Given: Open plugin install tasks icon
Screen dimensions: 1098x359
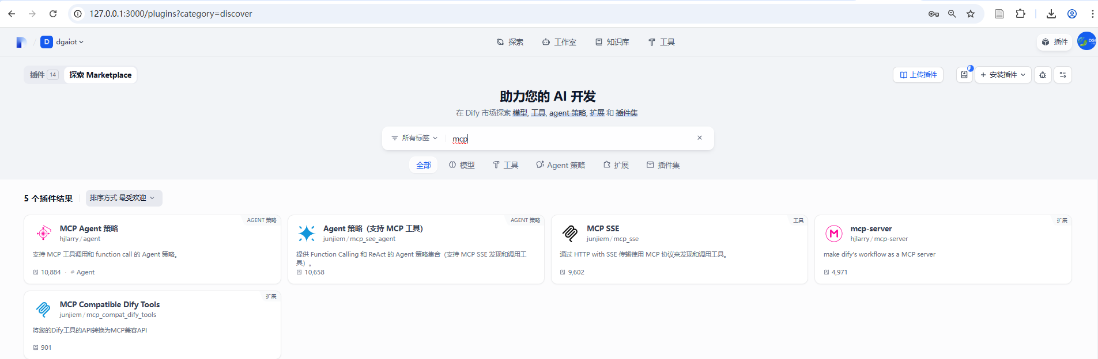Looking at the screenshot, I should (964, 75).
